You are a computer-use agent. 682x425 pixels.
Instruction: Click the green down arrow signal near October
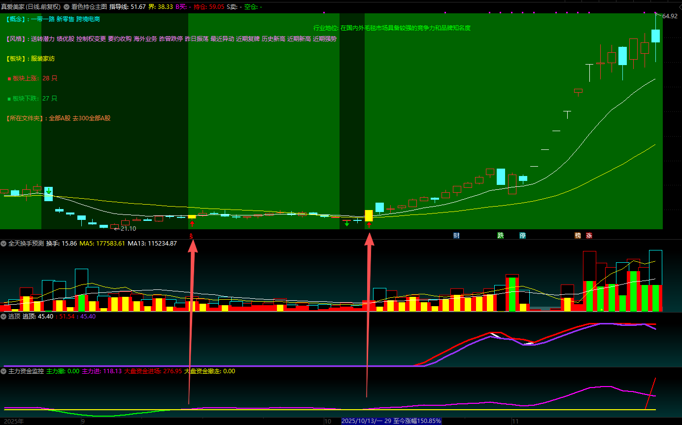[347, 223]
